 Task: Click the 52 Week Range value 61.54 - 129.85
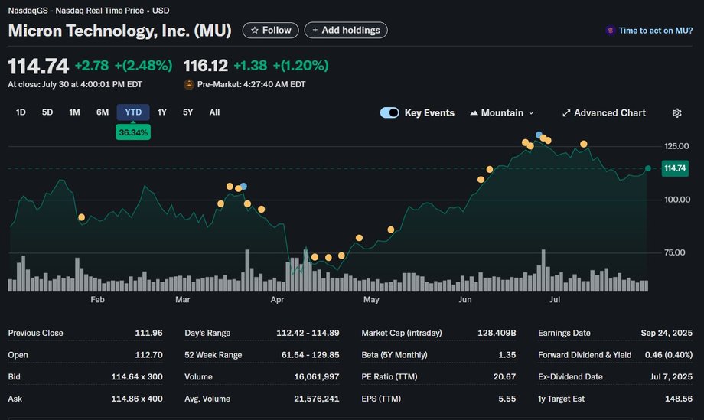point(310,355)
